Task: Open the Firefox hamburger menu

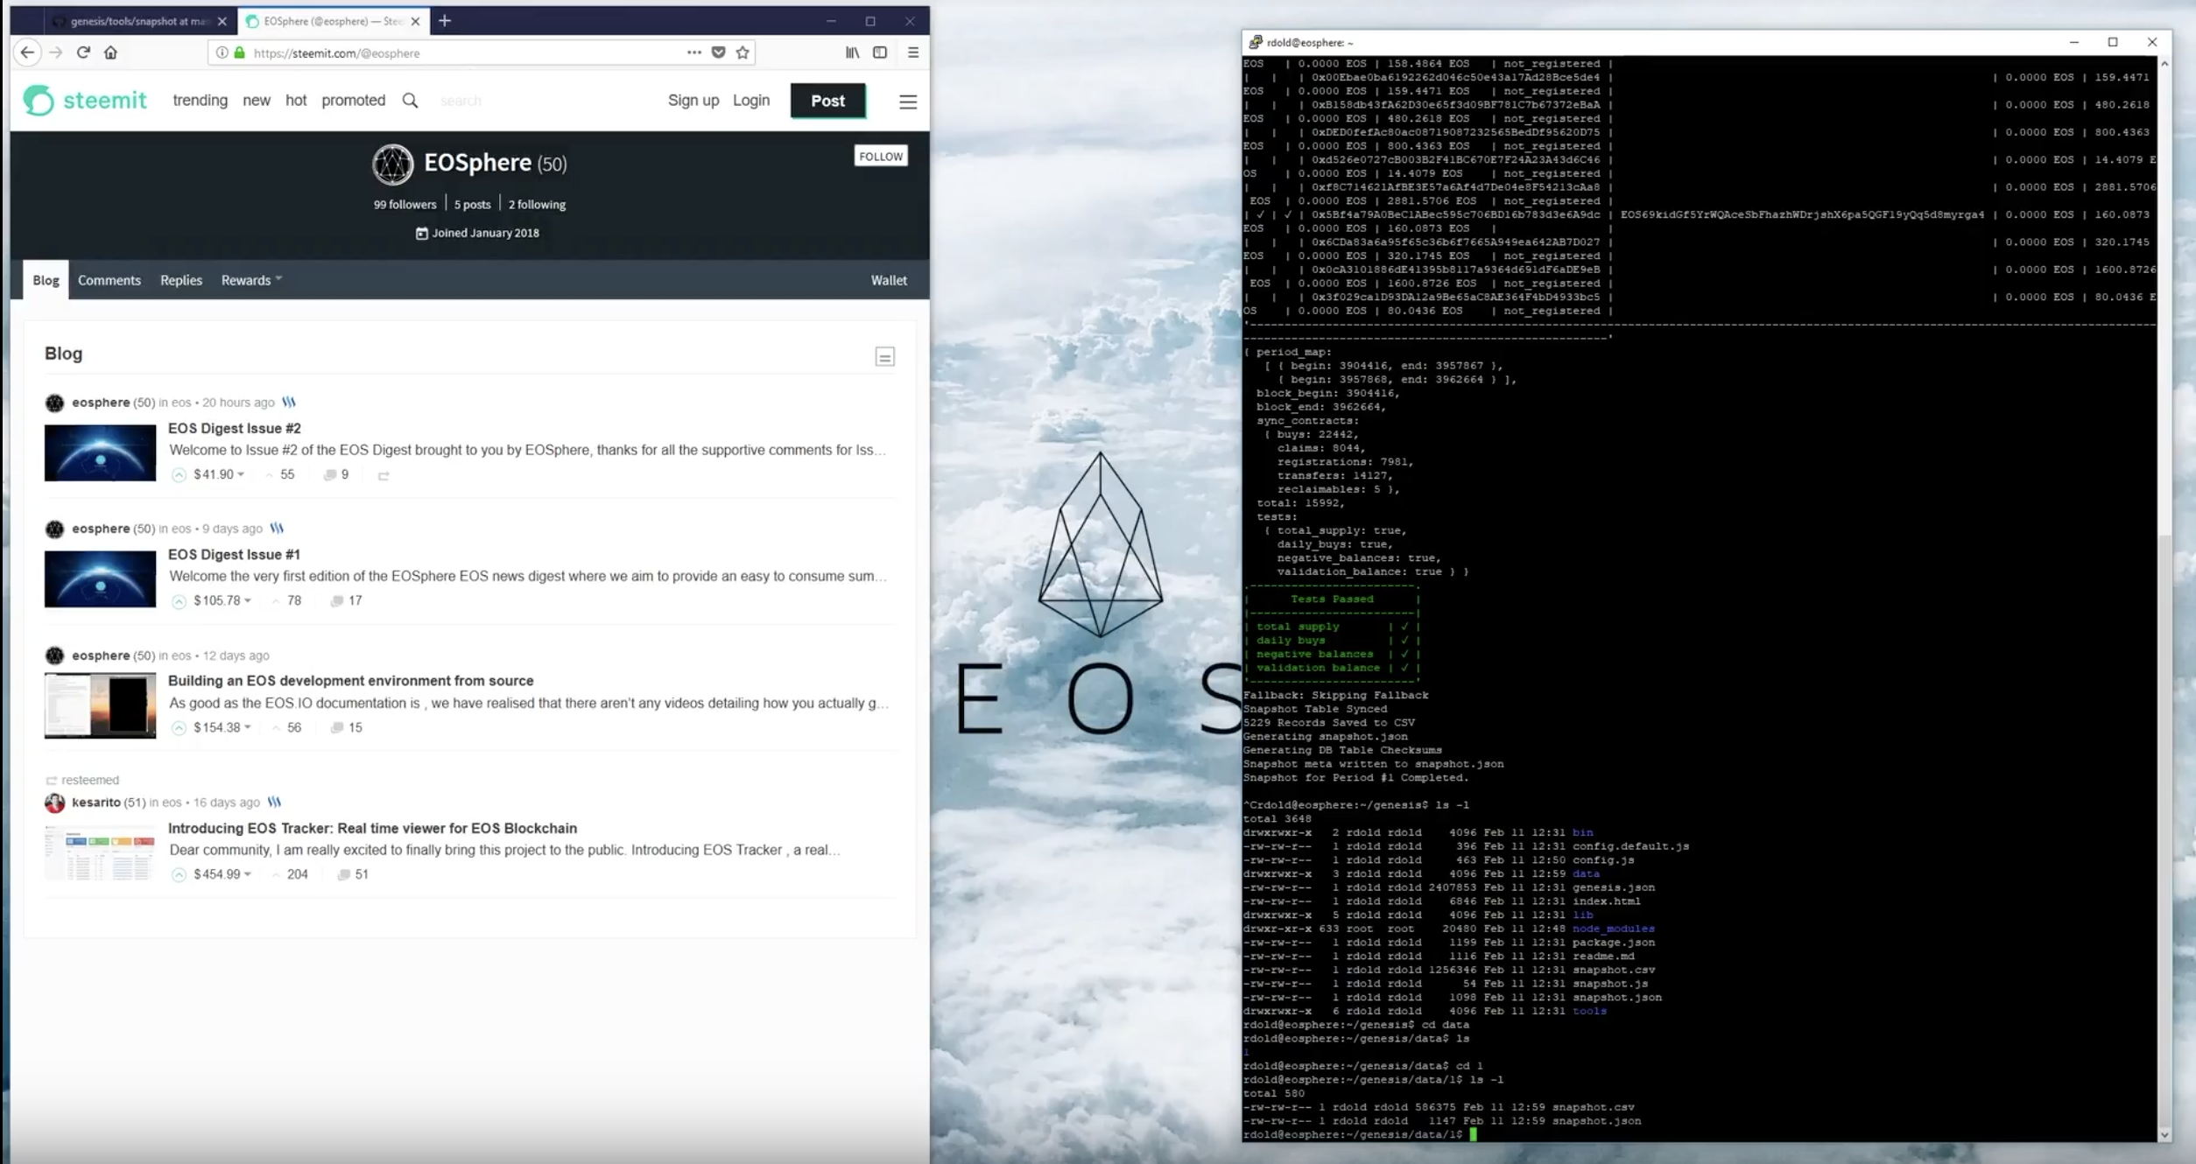Action: (x=913, y=53)
